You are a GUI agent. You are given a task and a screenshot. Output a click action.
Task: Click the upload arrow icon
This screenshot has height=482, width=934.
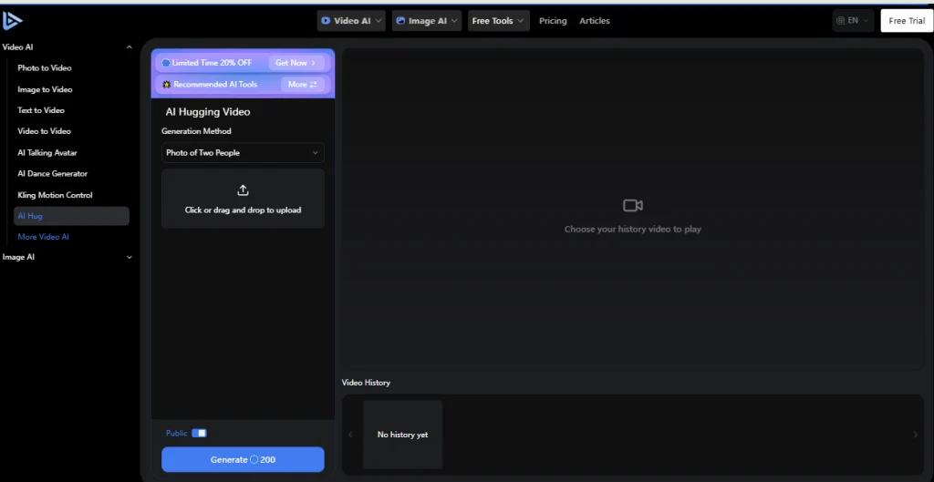coord(243,190)
